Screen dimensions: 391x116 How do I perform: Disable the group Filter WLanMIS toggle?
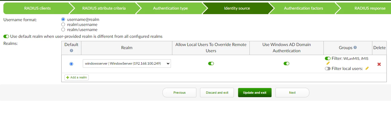coord(328,58)
